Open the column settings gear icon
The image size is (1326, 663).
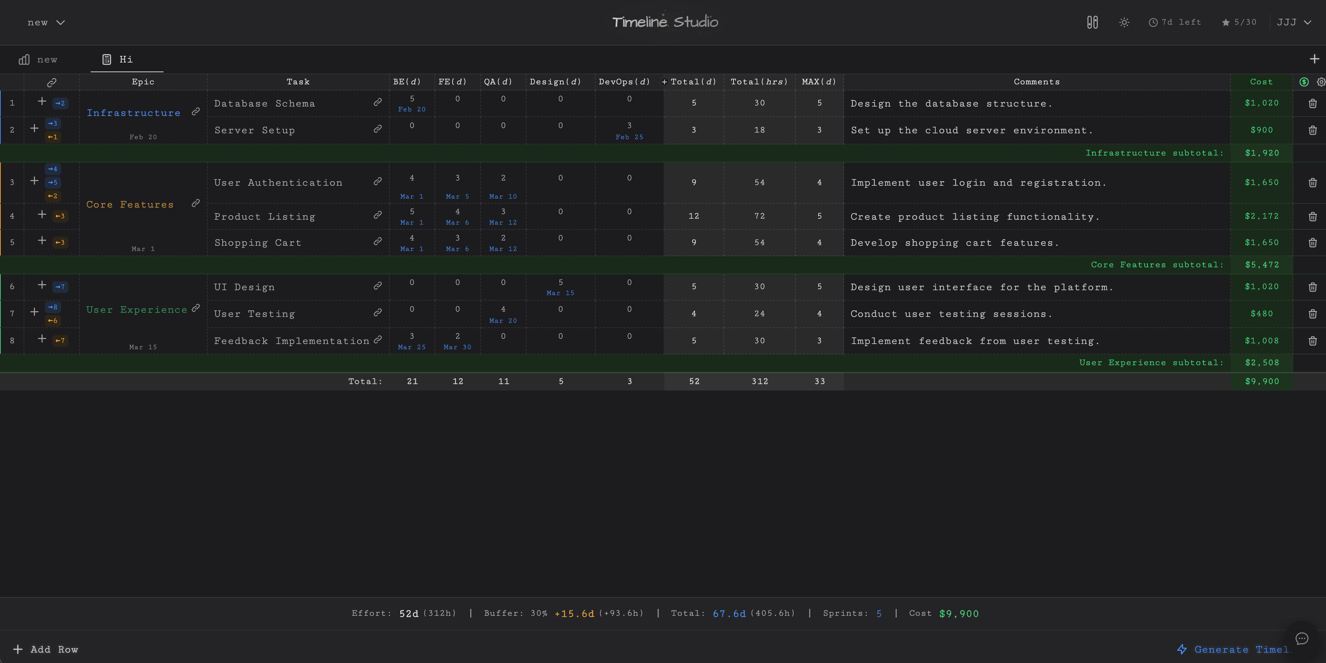pyautogui.click(x=1320, y=81)
